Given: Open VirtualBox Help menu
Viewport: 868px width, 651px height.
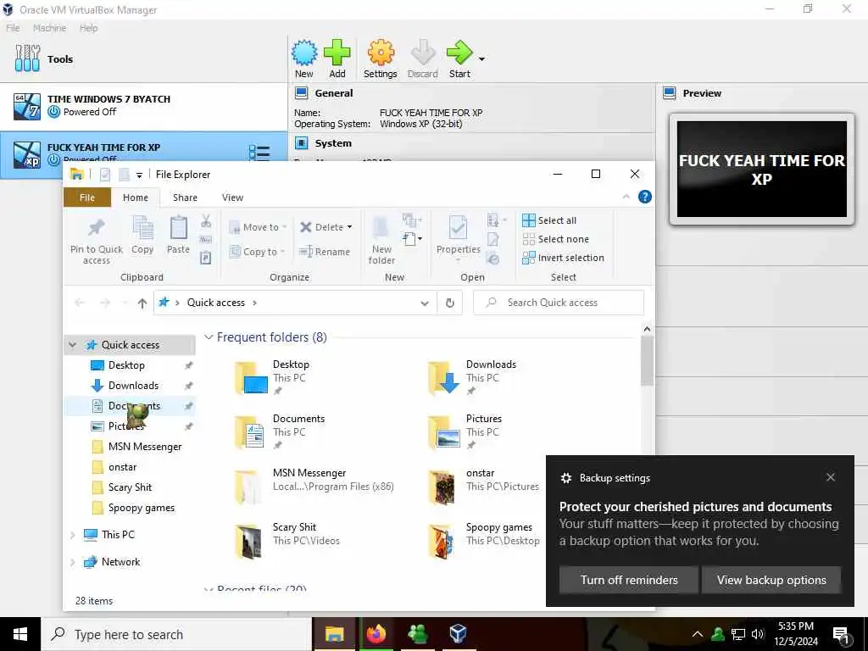Looking at the screenshot, I should (x=88, y=28).
